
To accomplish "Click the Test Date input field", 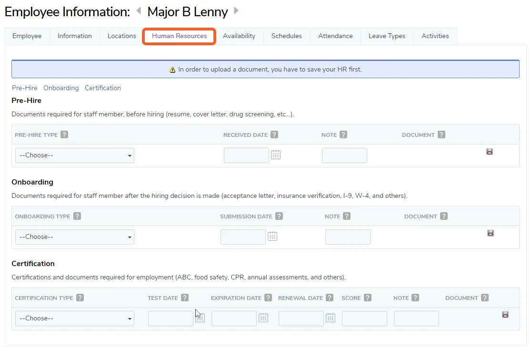I will tap(171, 319).
